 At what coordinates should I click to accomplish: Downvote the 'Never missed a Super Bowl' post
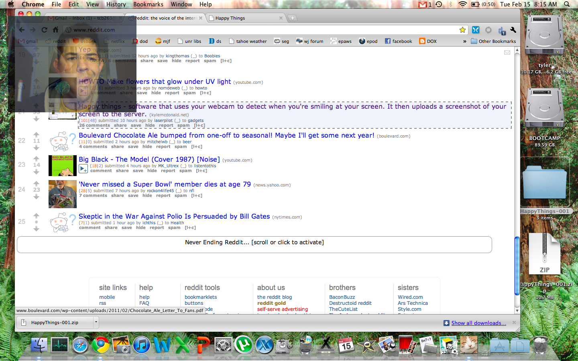click(x=37, y=197)
